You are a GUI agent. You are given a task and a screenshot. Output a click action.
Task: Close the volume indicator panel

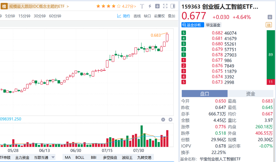tap(163, 119)
